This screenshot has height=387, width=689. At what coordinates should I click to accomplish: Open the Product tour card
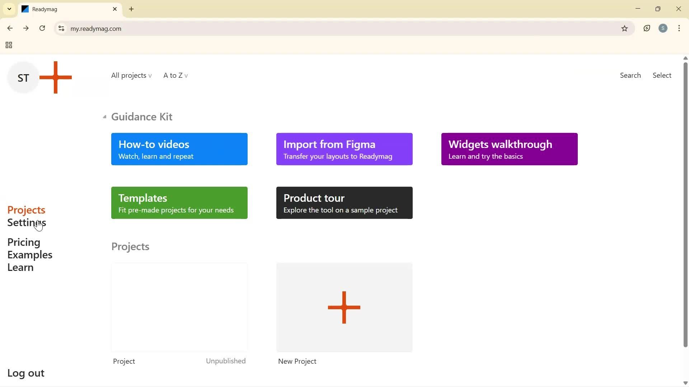344,202
